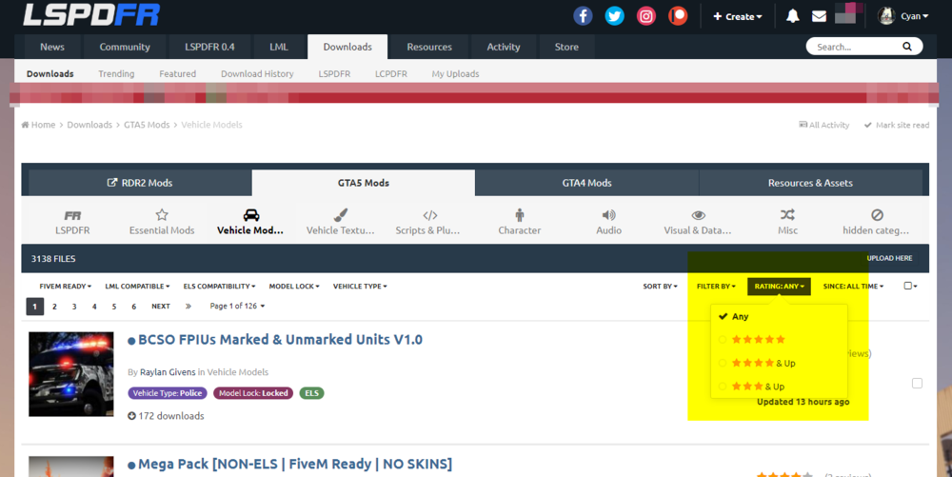Switch to the GTA4 Mods tab
The width and height of the screenshot is (952, 477).
tap(586, 183)
